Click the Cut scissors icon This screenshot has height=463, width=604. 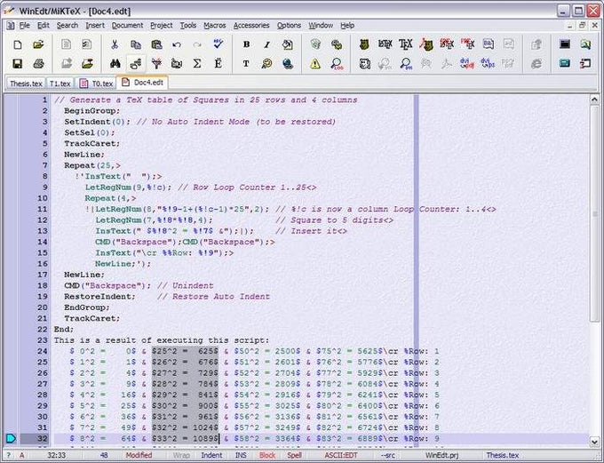[115, 44]
